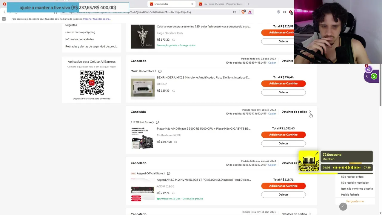Image resolution: width=382 pixels, height=215 pixels.
Task: Open the message icon beside Asgard Official Store
Action: (x=169, y=173)
